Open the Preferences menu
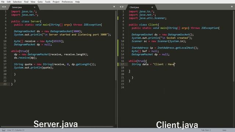This screenshot has height=132, width=235. [67, 2]
